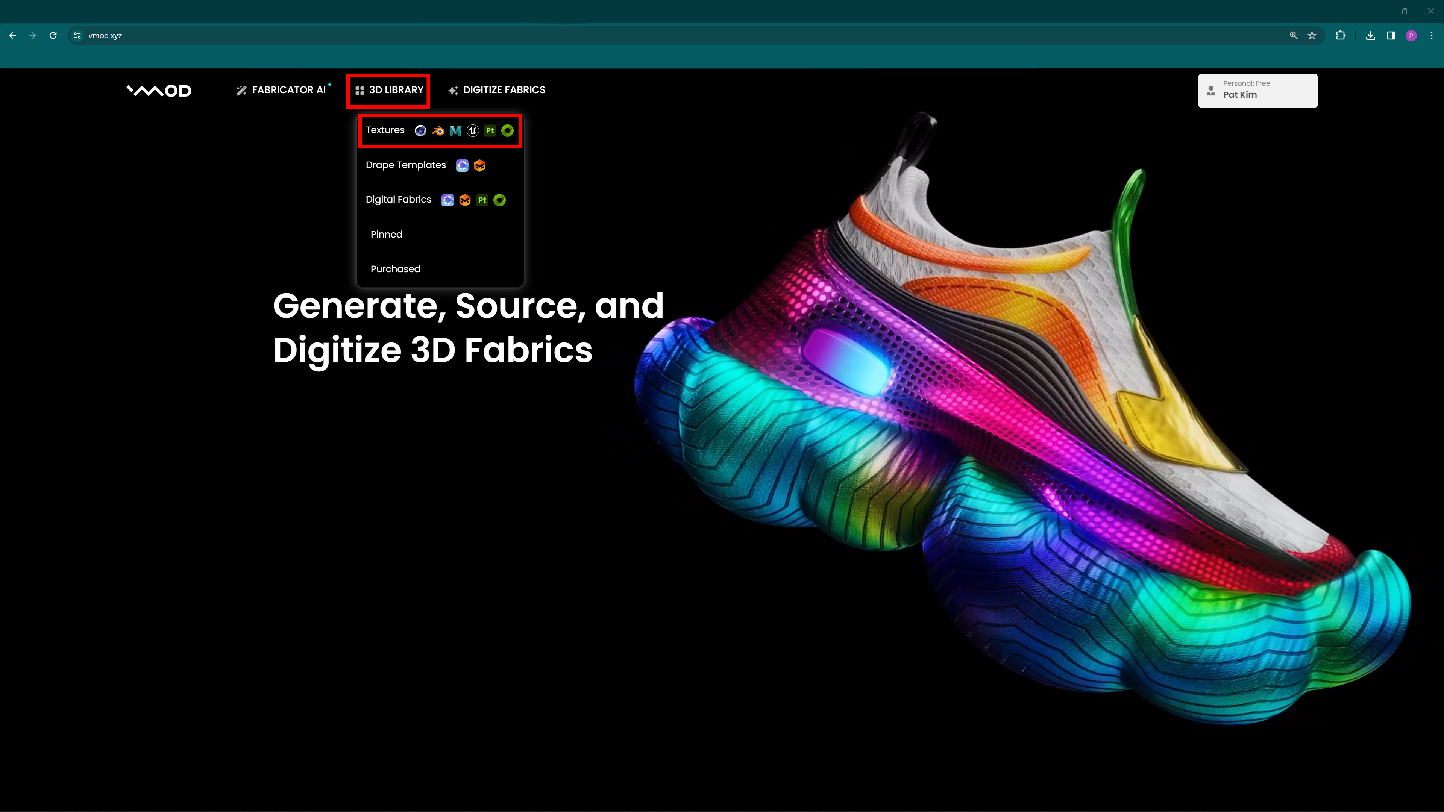Open the green ring icon next to Digital Fabrics
Viewport: 1444px width, 812px height.
[499, 200]
